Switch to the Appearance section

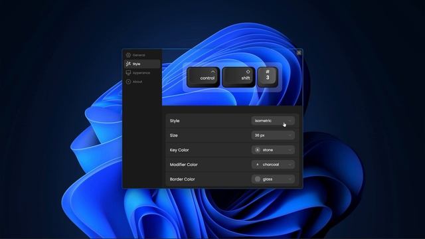pyautogui.click(x=142, y=73)
